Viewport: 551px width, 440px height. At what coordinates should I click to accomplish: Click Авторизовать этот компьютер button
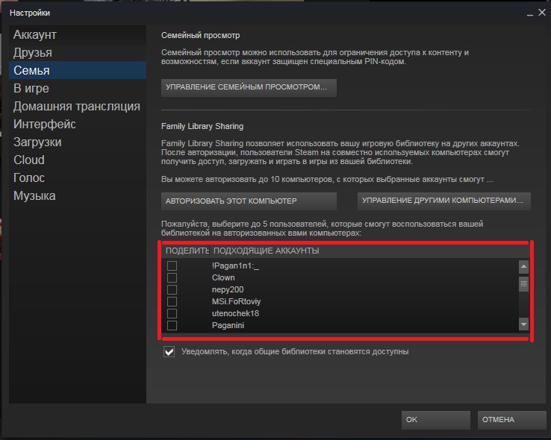click(249, 201)
